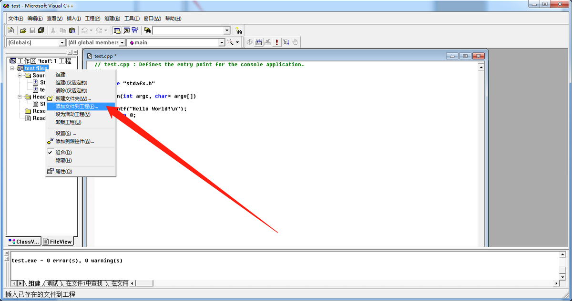Open the All global members dropdown
Viewport: 572px width, 301px height.
[x=122, y=43]
